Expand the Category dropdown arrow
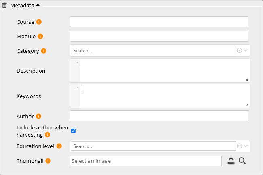This screenshot has height=175, width=263. click(x=246, y=50)
